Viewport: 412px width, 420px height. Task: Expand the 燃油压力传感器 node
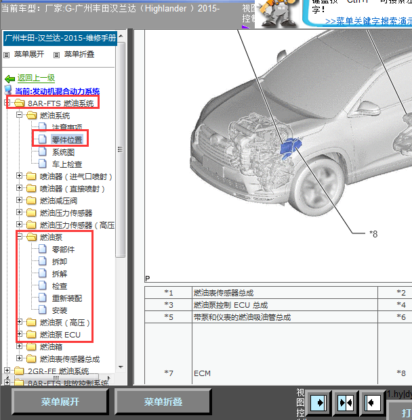click(x=19, y=212)
